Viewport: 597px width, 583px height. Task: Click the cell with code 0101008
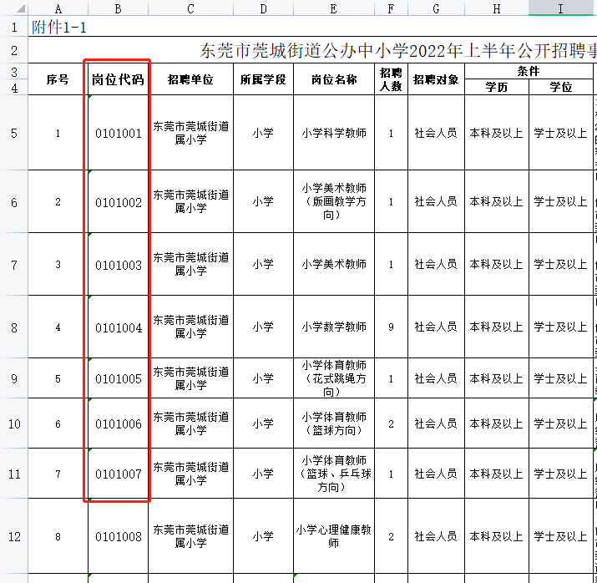[x=118, y=536]
